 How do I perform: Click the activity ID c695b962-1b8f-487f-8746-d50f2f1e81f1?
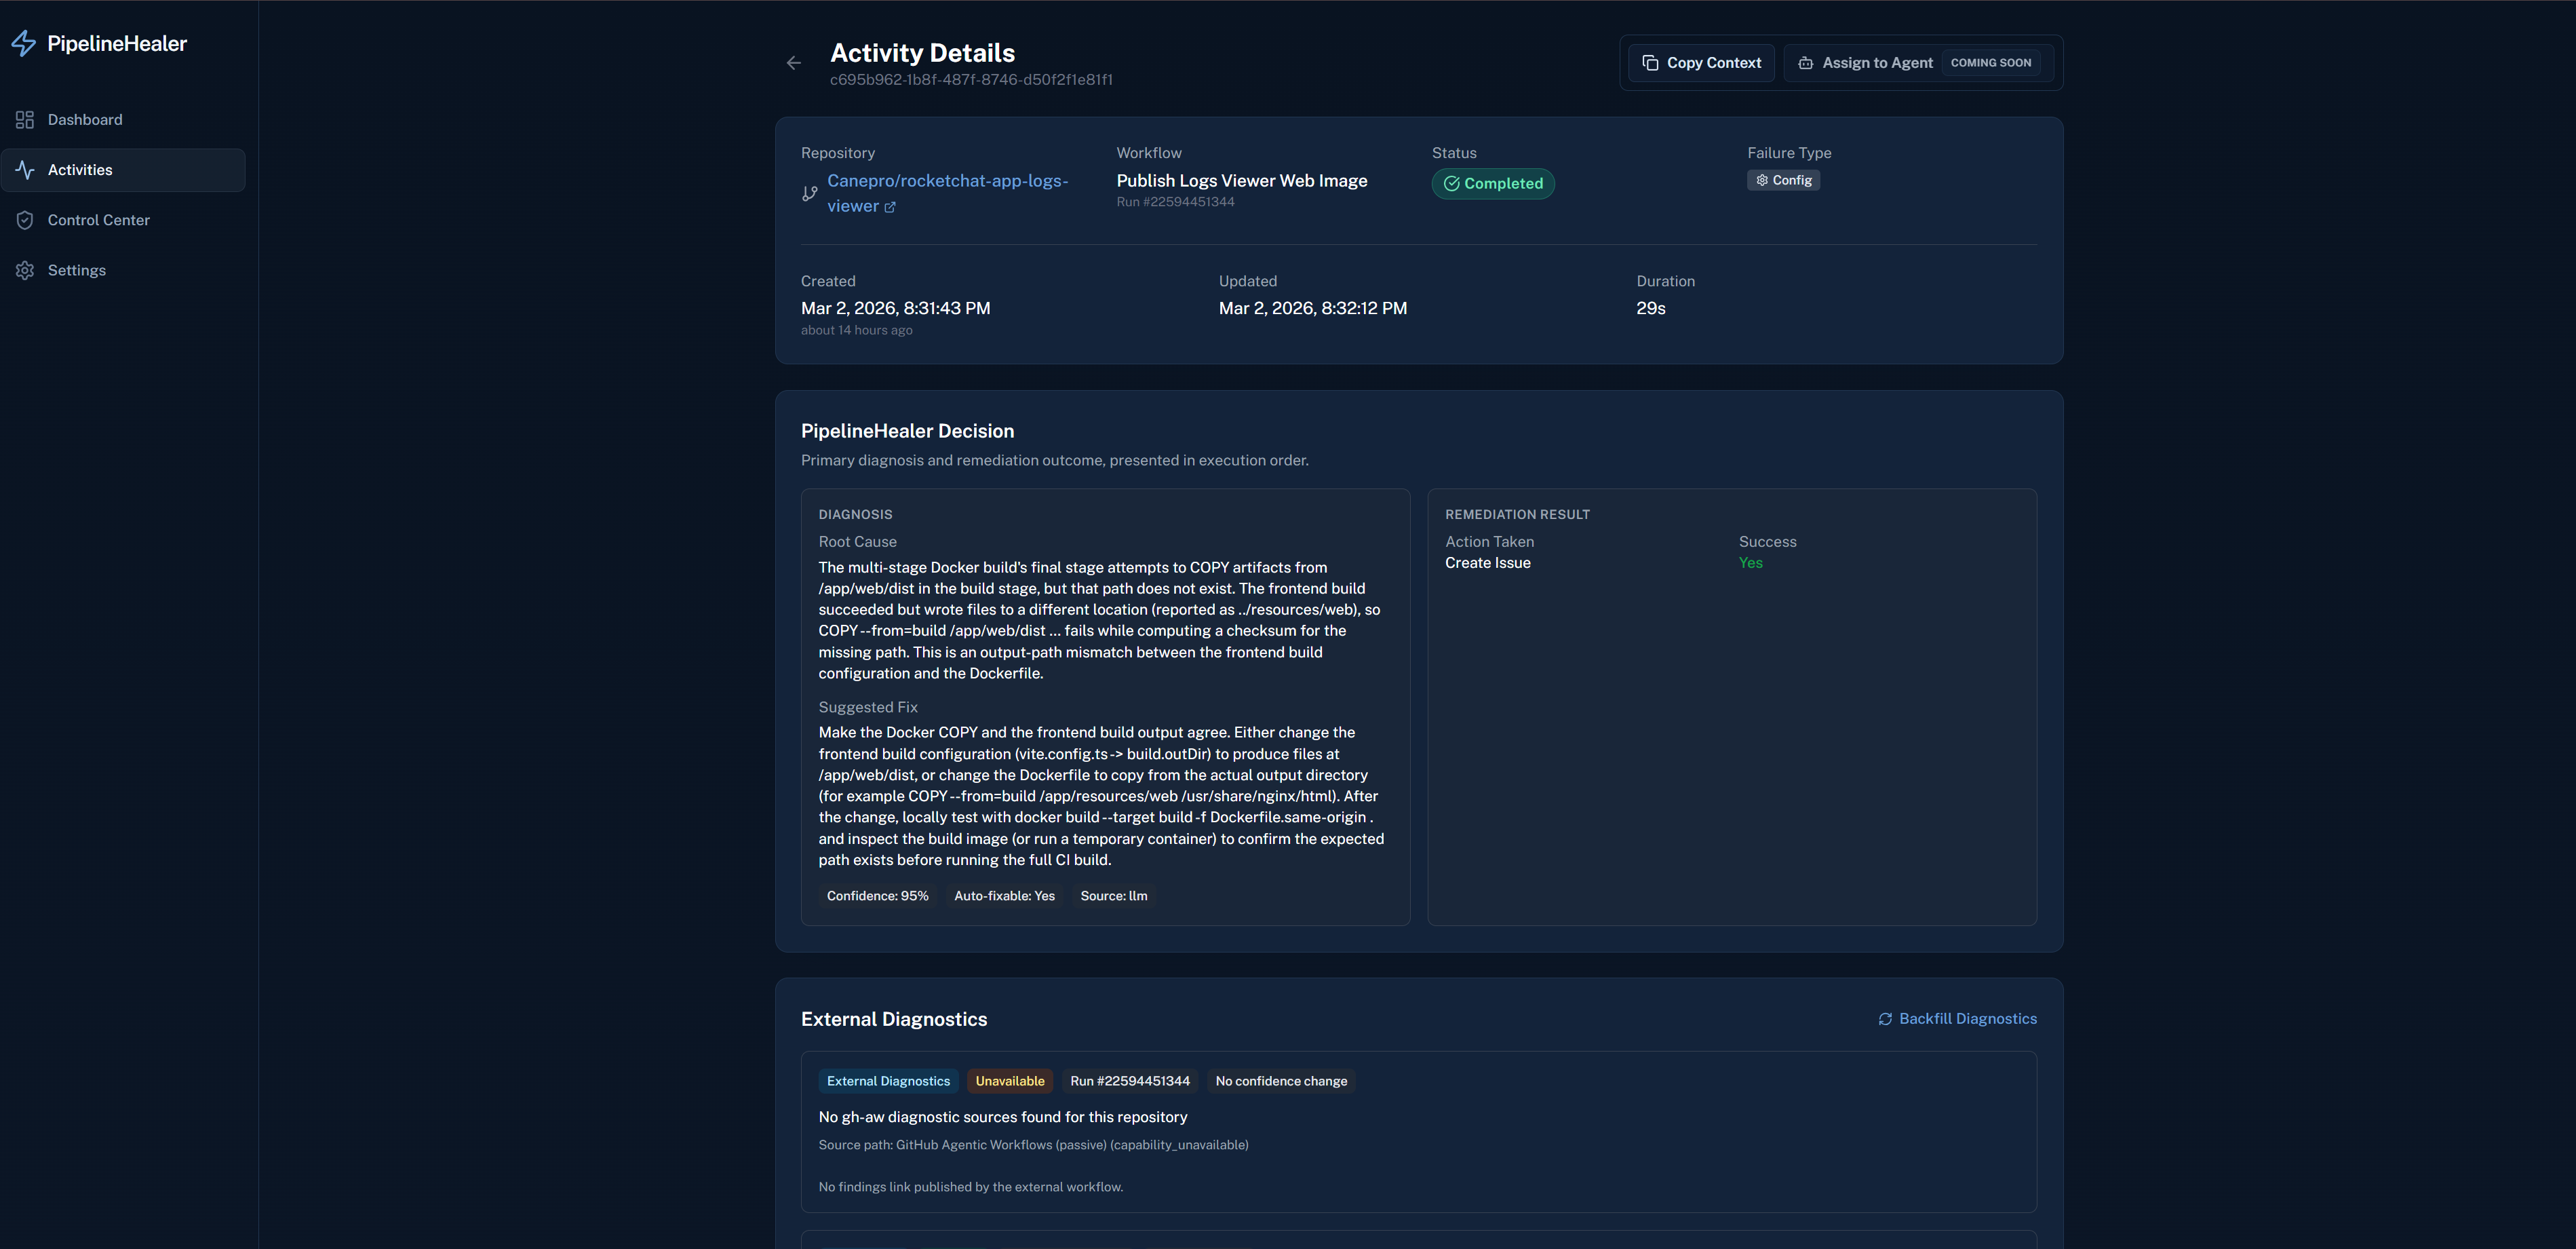(971, 80)
